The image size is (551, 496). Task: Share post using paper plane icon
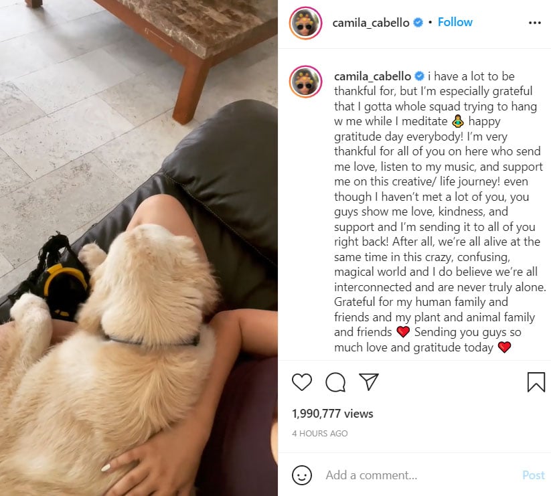pyautogui.click(x=369, y=382)
